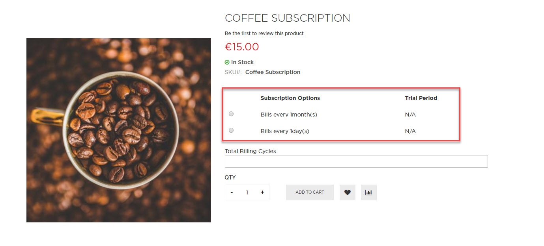The height and width of the screenshot is (246, 544).
Task: Open 'Be the first to review' link
Action: pos(264,33)
